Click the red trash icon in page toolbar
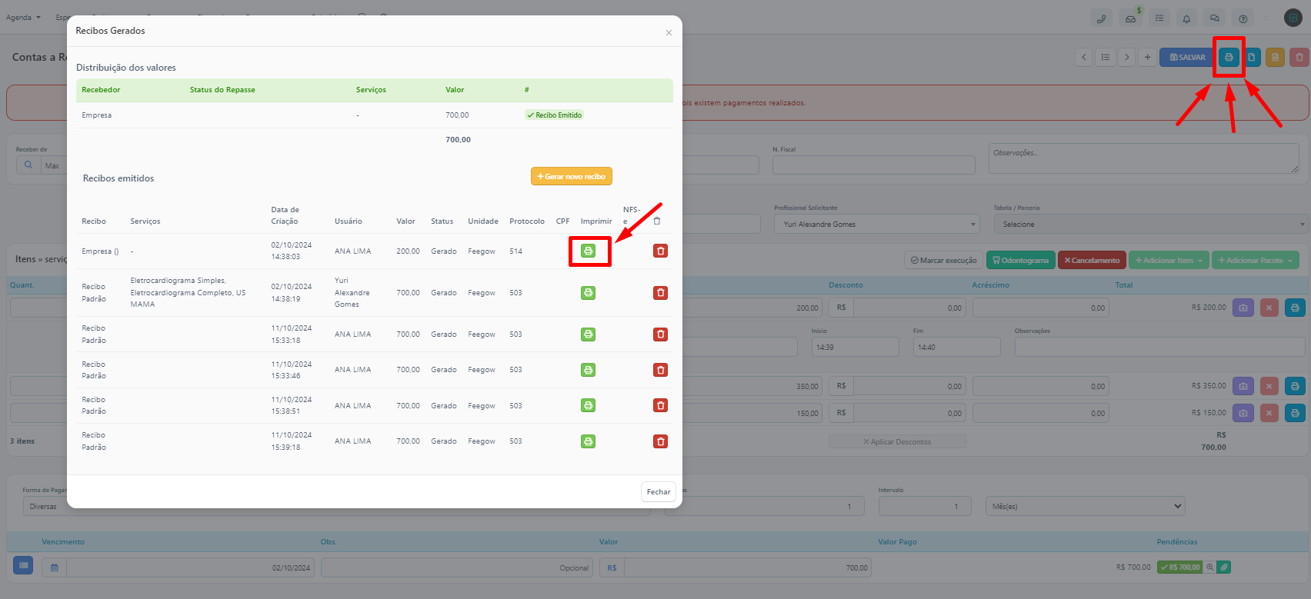The height and width of the screenshot is (599, 1311). [x=1299, y=57]
